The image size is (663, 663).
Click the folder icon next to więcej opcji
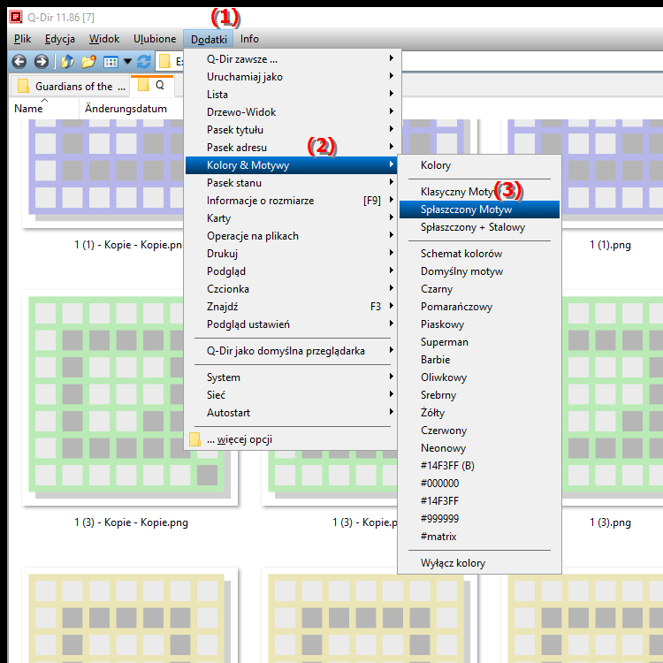(x=194, y=439)
